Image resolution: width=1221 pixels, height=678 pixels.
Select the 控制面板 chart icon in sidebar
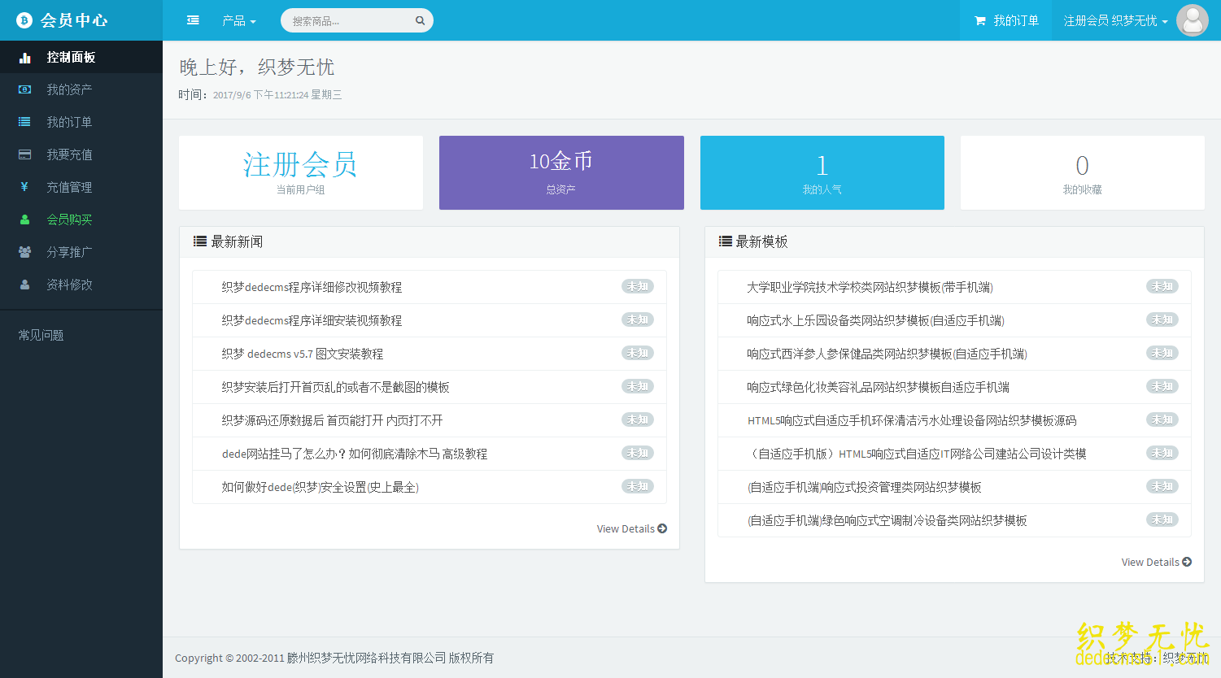pyautogui.click(x=24, y=57)
